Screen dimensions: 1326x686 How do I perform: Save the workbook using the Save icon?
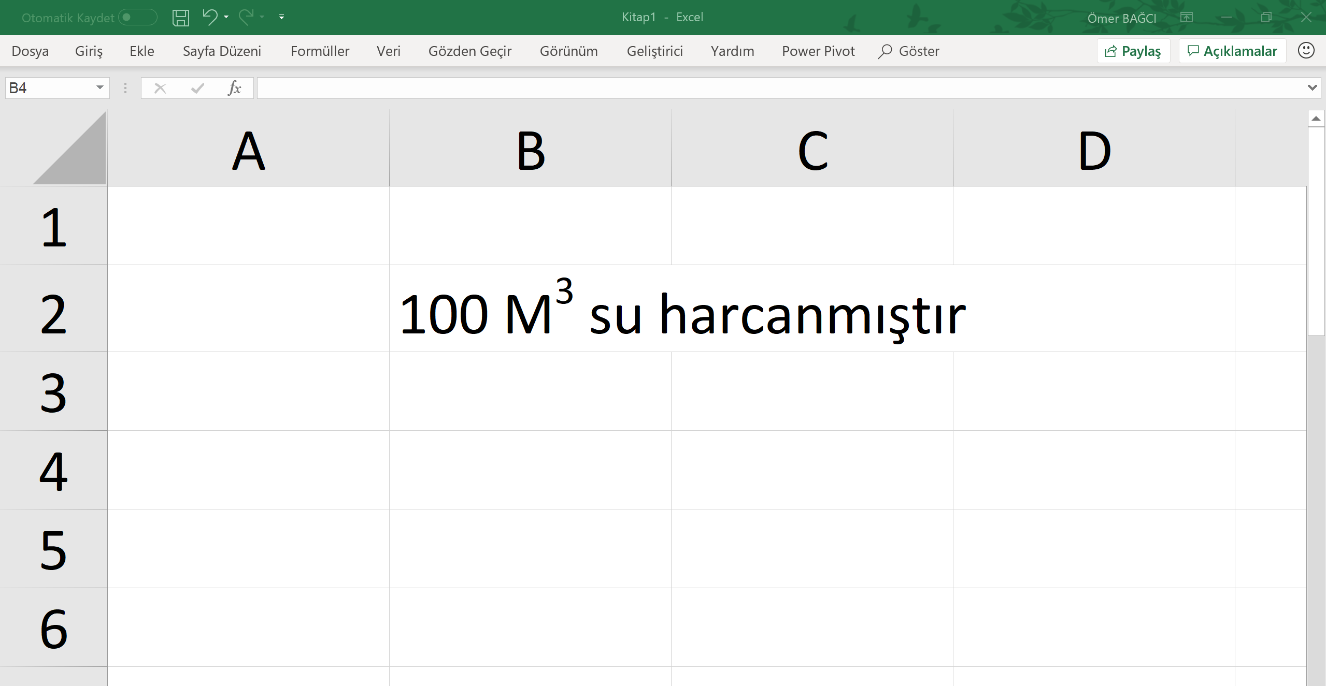point(180,17)
